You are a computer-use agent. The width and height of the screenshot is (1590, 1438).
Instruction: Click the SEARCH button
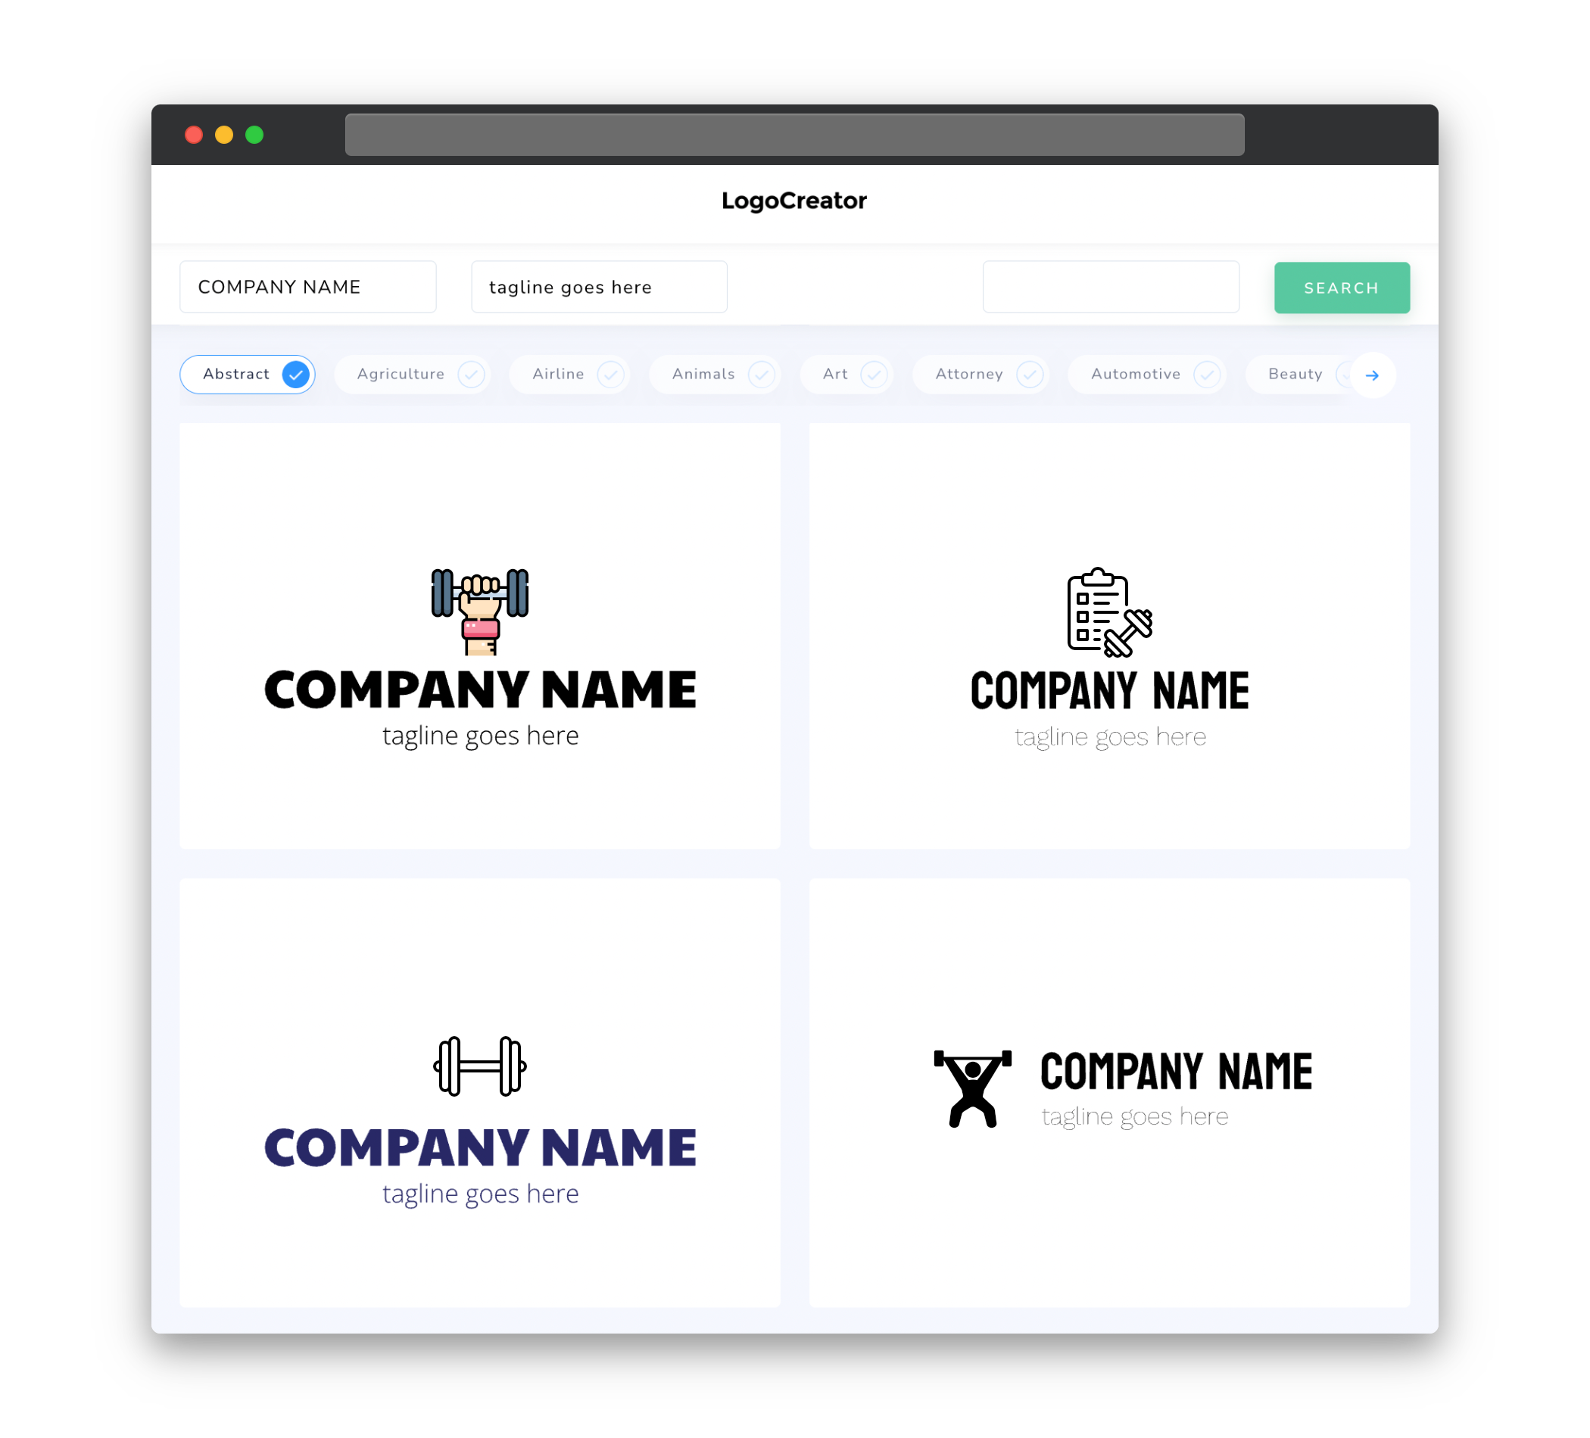click(1342, 288)
